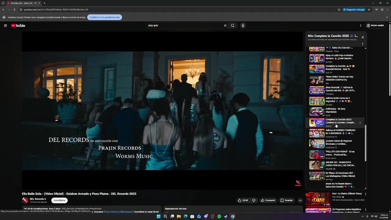Select 'Mr Plata x El Americano 4KT' item
The width and height of the screenshot is (391, 220).
tap(336, 176)
